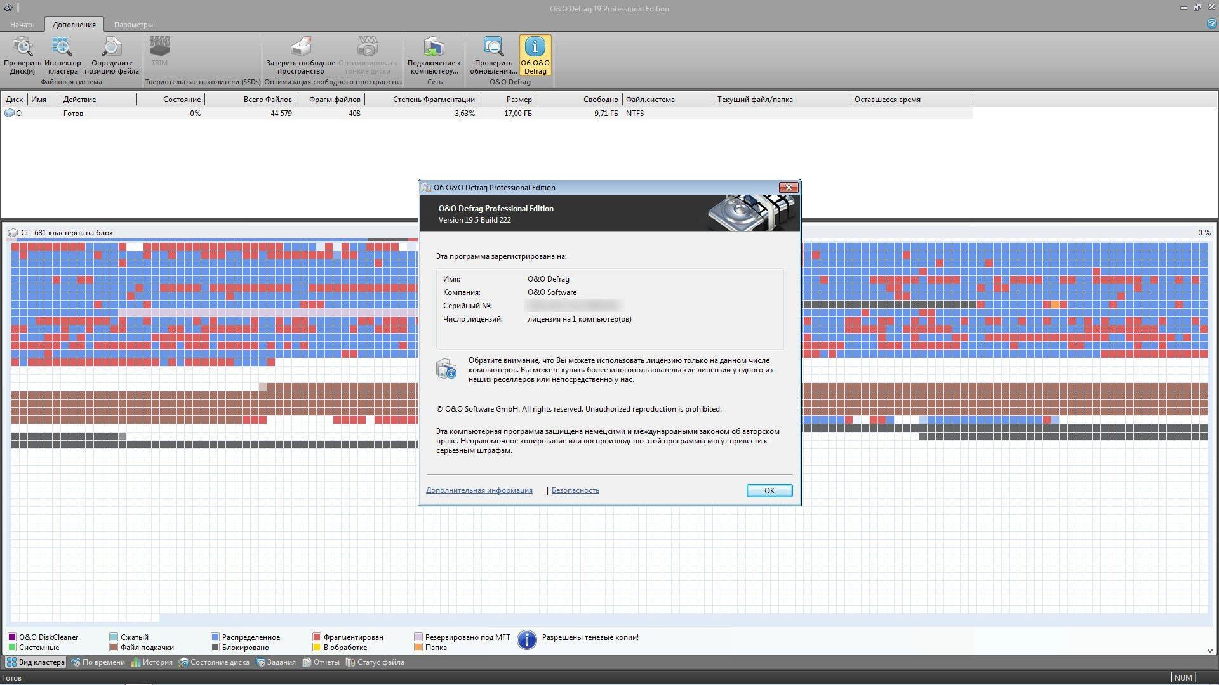Viewport: 1219px width, 685px height.
Task: Switch to the Начать ribbon tab
Action: [x=22, y=25]
